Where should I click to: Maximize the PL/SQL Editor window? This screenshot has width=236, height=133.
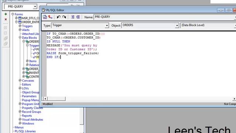[x=229, y=10]
